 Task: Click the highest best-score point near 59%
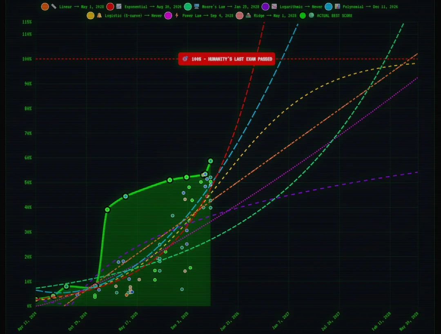(211, 161)
